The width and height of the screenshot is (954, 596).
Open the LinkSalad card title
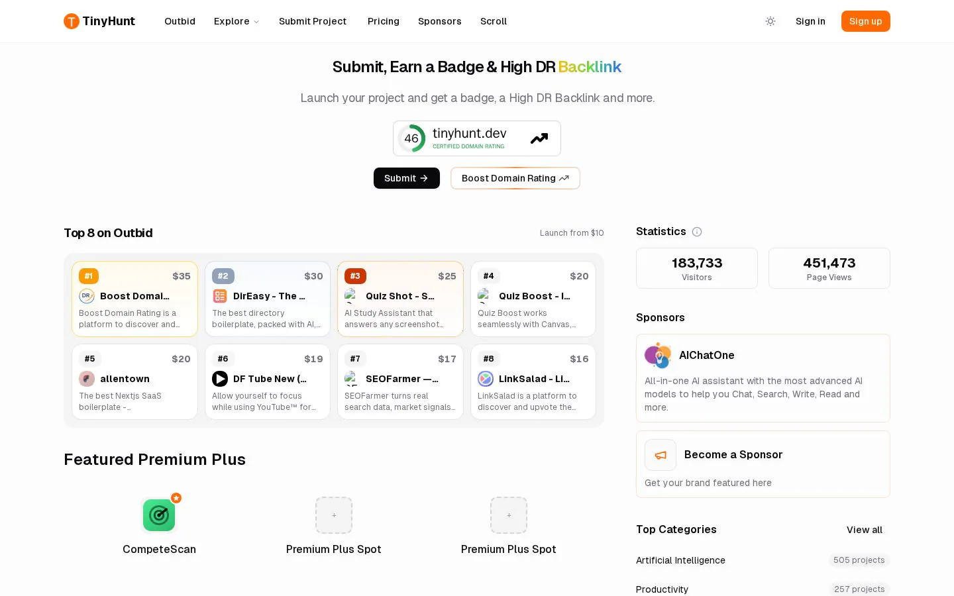pyautogui.click(x=534, y=379)
